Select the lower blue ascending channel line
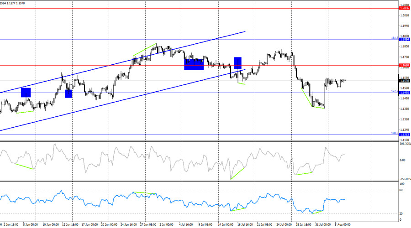 pyautogui.click(x=122, y=100)
